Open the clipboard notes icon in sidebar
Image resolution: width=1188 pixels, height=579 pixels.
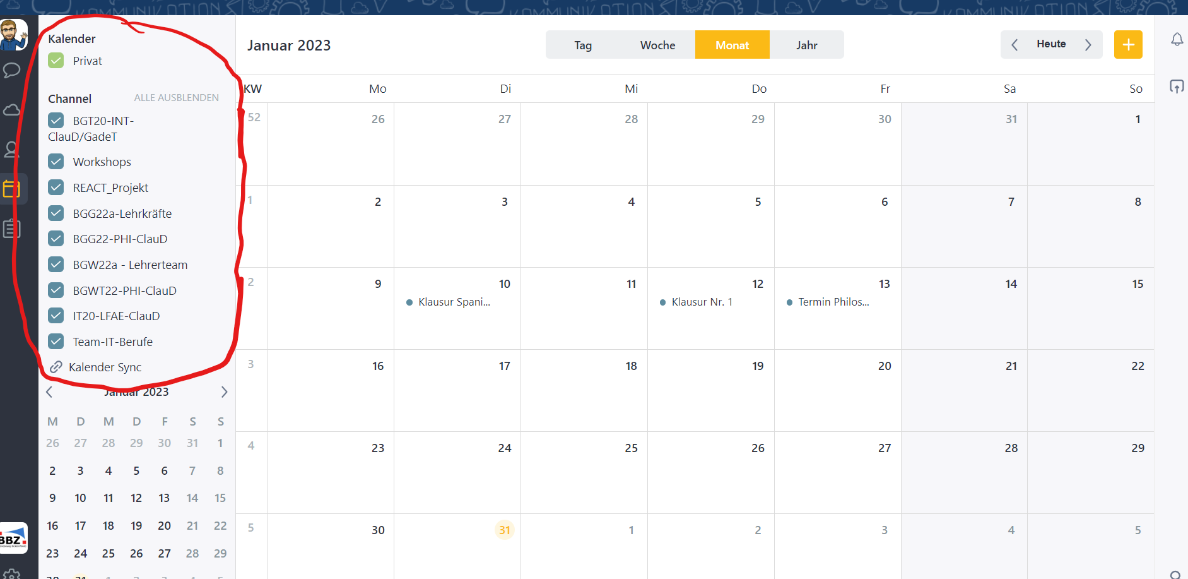pos(12,229)
